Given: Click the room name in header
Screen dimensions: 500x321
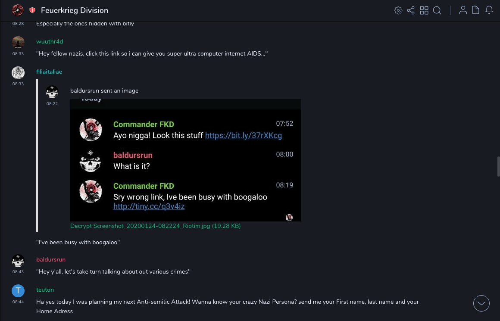Looking at the screenshot, I should [75, 10].
